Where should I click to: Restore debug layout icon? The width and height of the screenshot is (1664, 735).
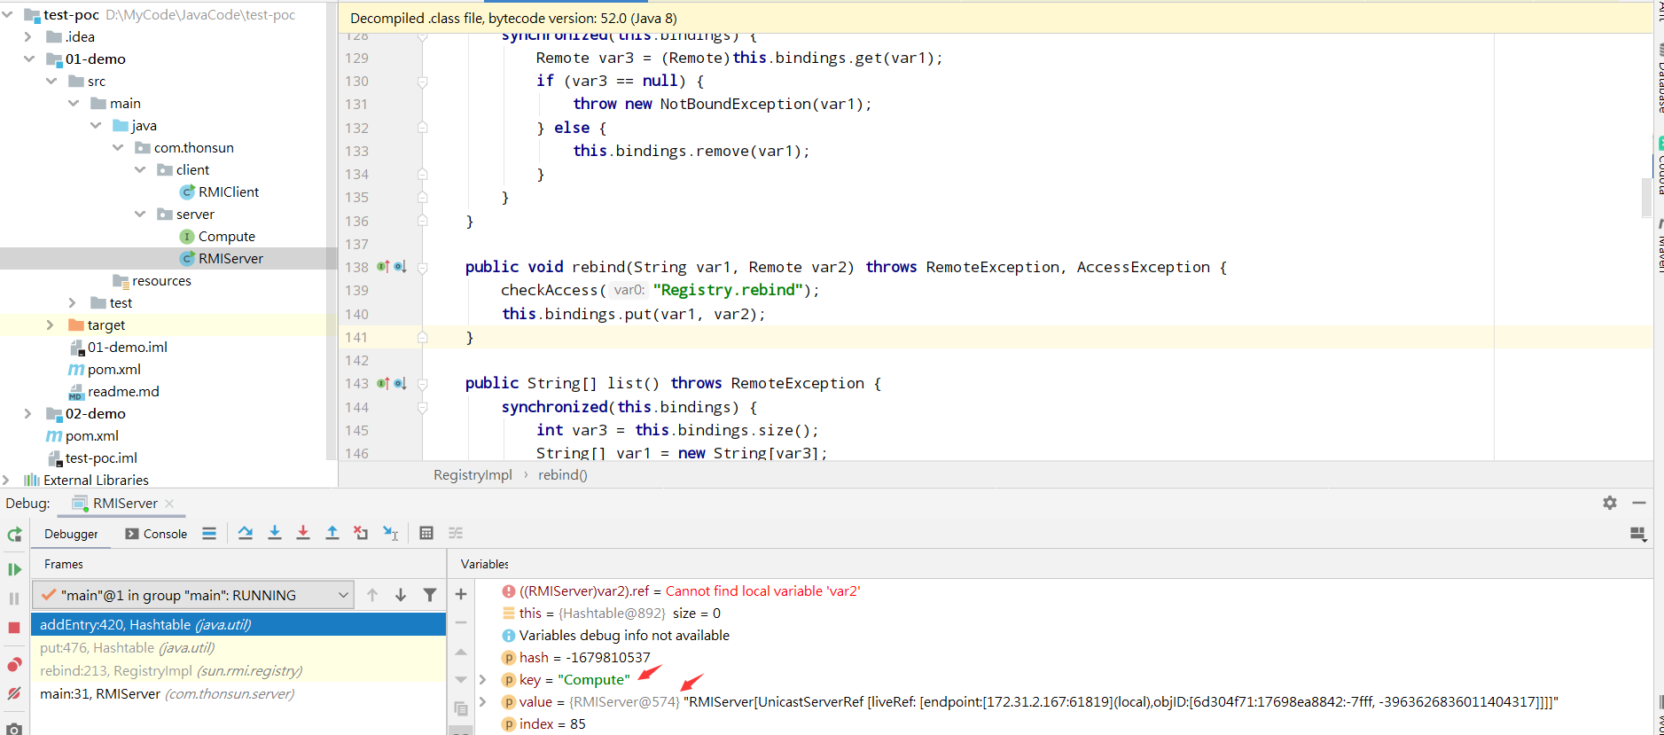click(x=1638, y=534)
